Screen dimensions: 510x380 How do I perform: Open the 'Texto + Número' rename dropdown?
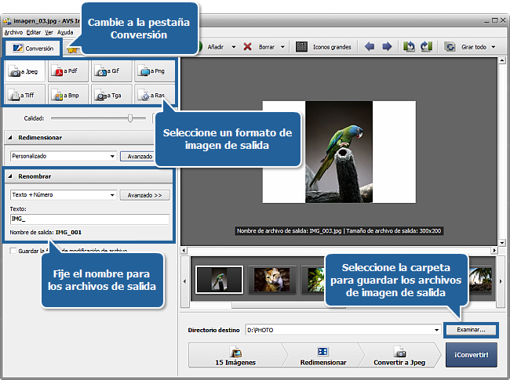click(x=112, y=195)
